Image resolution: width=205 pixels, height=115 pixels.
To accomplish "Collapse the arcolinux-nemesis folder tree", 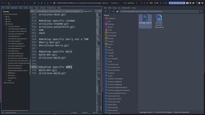I will tap(4, 14).
